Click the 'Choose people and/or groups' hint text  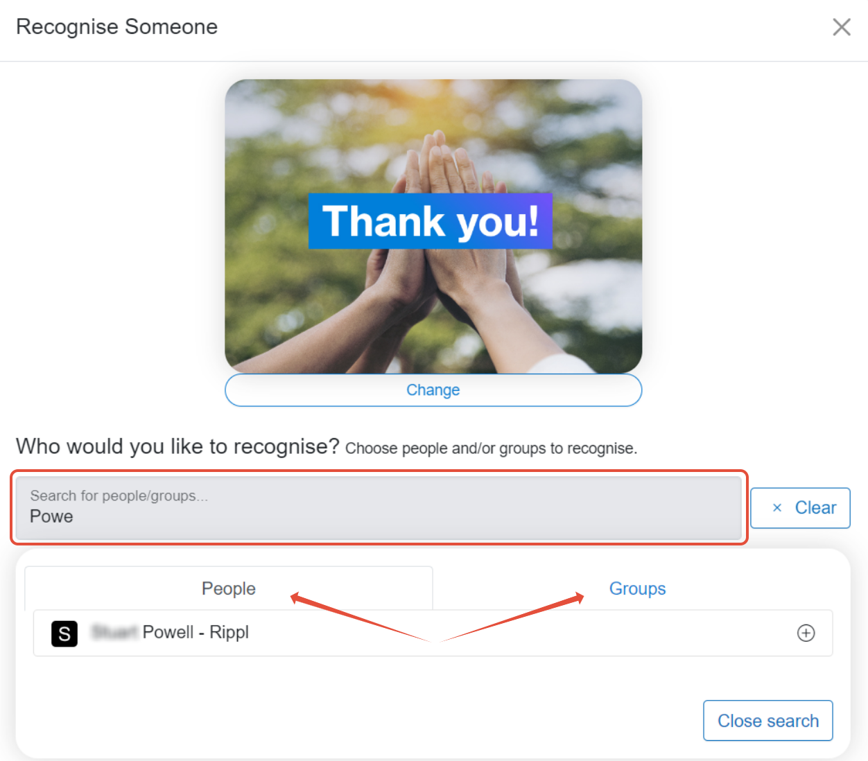click(x=491, y=448)
